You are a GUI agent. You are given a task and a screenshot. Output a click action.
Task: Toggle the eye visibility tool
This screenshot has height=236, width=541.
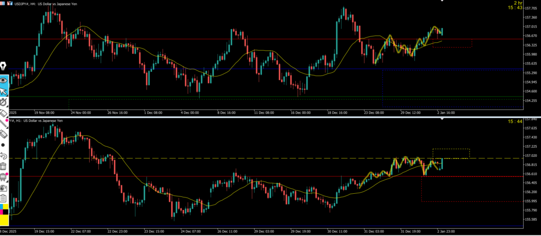[3, 80]
